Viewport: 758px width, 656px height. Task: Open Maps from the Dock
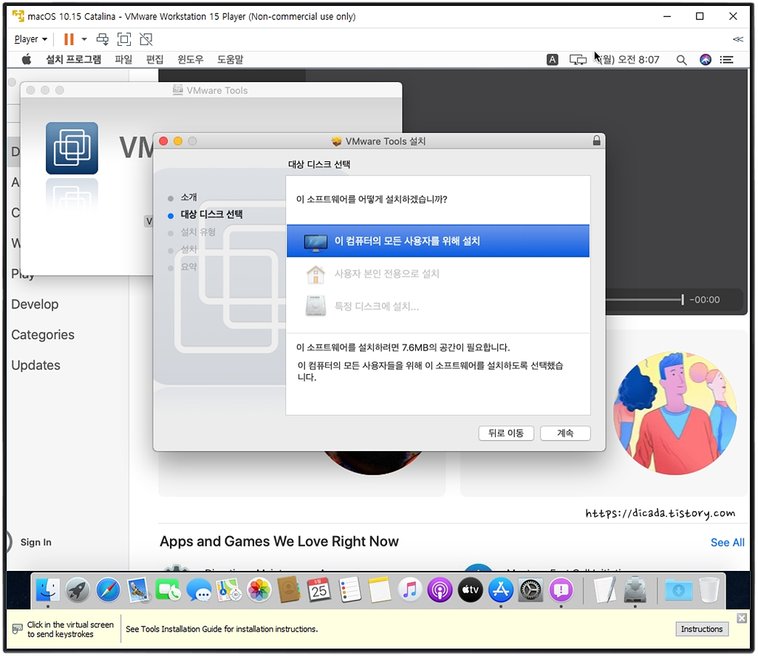click(x=229, y=590)
